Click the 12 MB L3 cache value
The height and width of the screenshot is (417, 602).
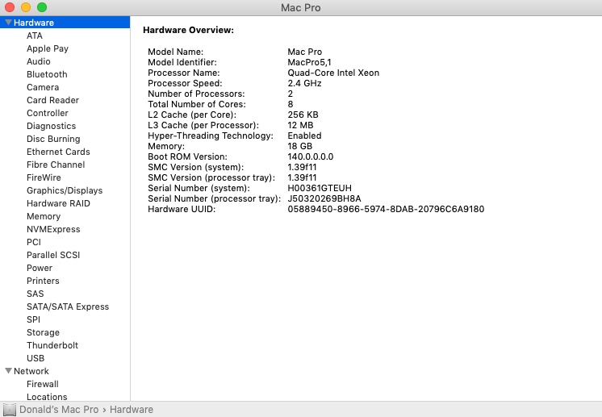coord(300,125)
